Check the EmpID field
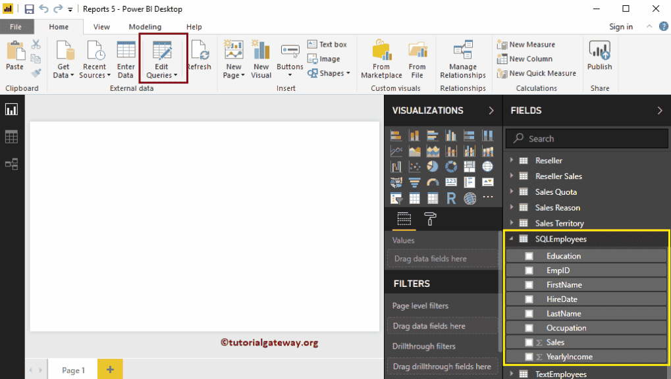Screen dimensions: 671x379 pyautogui.click(x=529, y=270)
